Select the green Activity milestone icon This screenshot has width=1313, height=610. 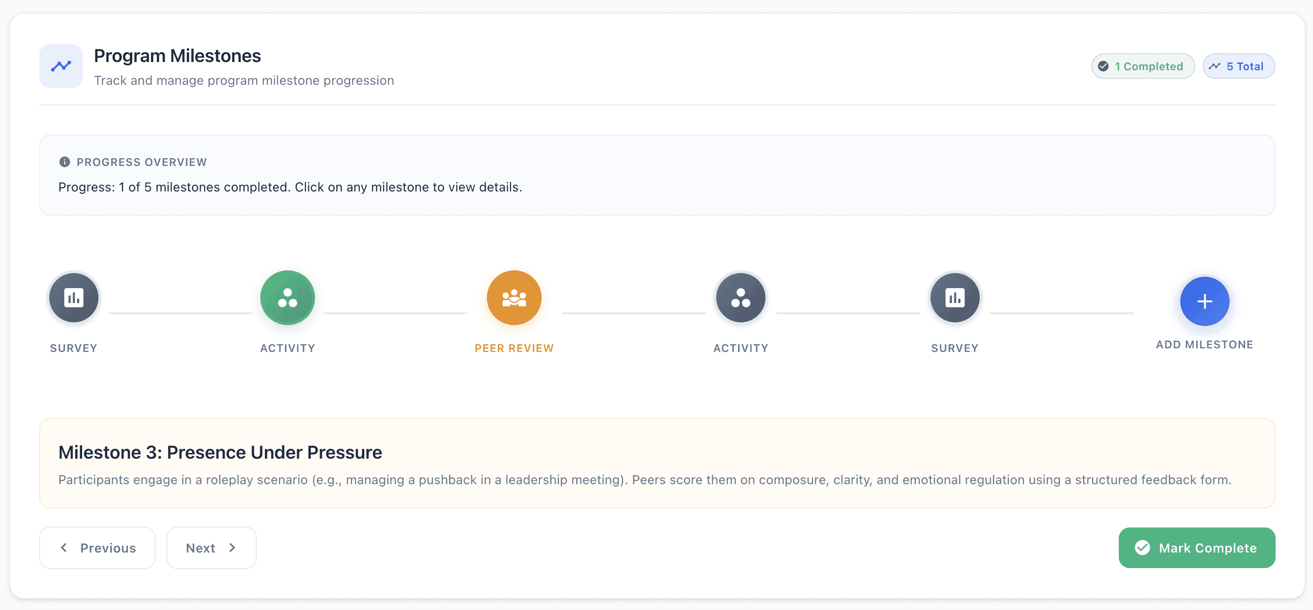tap(288, 298)
